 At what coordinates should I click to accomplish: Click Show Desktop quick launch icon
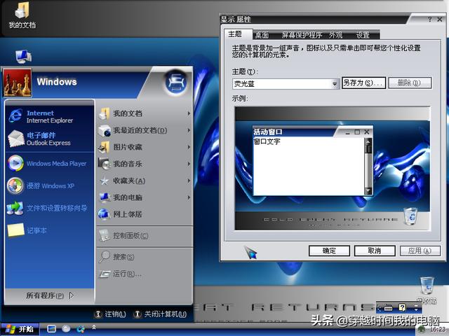coord(51,329)
